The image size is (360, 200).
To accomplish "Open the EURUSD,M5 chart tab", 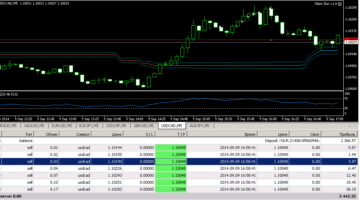I will pos(62,126).
